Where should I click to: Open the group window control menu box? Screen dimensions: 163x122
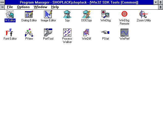coord(2,7)
